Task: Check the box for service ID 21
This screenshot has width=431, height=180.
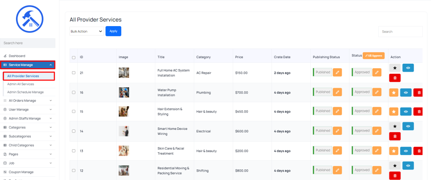Action: [73, 73]
